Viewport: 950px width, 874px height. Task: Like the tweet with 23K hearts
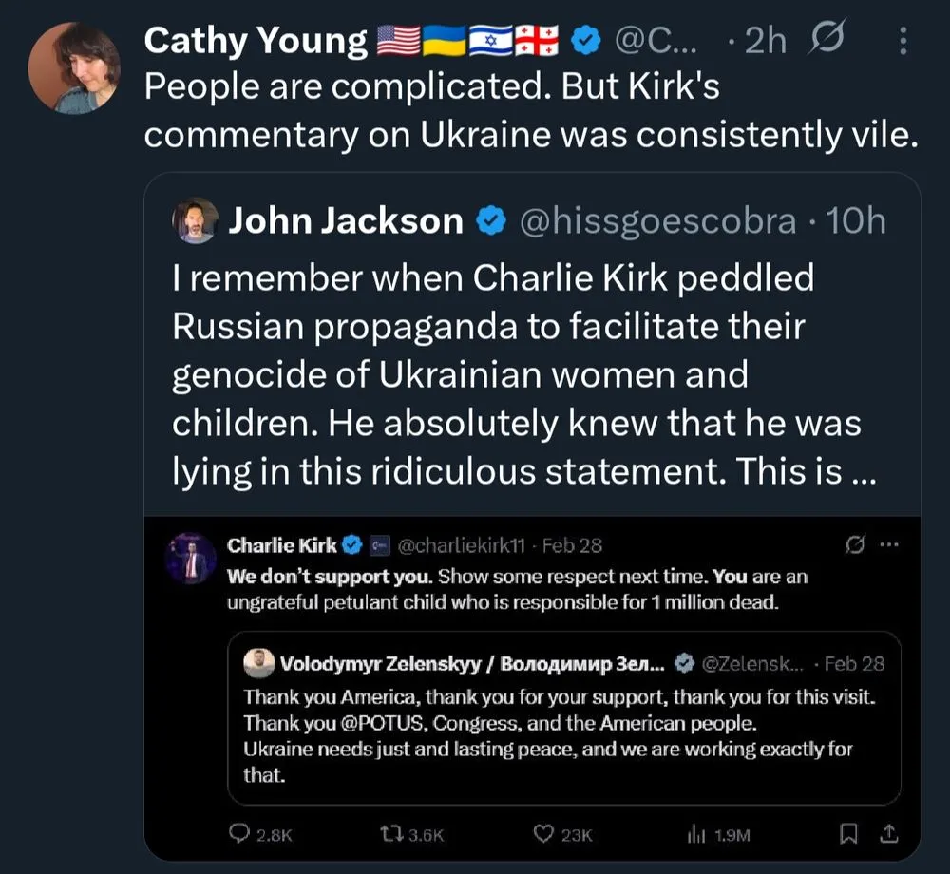point(543,834)
